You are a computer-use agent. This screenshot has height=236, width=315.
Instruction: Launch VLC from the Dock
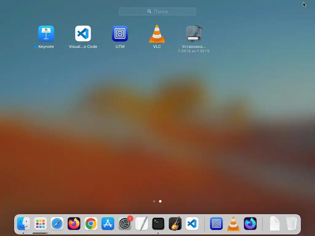(x=233, y=224)
